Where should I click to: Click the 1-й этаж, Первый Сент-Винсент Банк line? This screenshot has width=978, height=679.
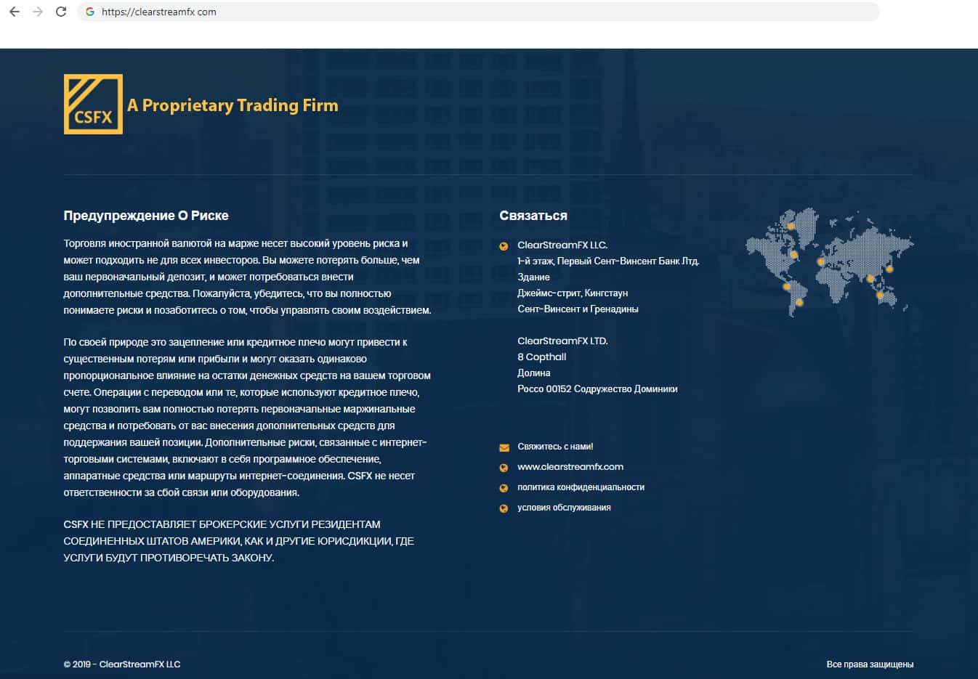pos(608,261)
